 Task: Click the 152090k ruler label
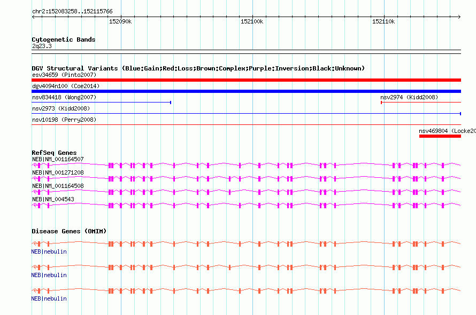(x=120, y=21)
